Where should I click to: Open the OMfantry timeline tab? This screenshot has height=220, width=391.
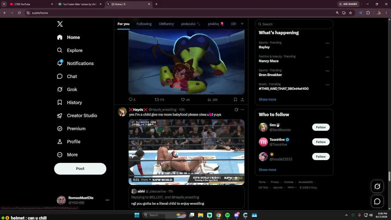click(166, 24)
